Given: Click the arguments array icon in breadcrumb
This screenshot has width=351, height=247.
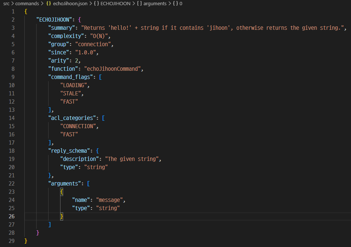Looking at the screenshot, I should pyautogui.click(x=139, y=4).
